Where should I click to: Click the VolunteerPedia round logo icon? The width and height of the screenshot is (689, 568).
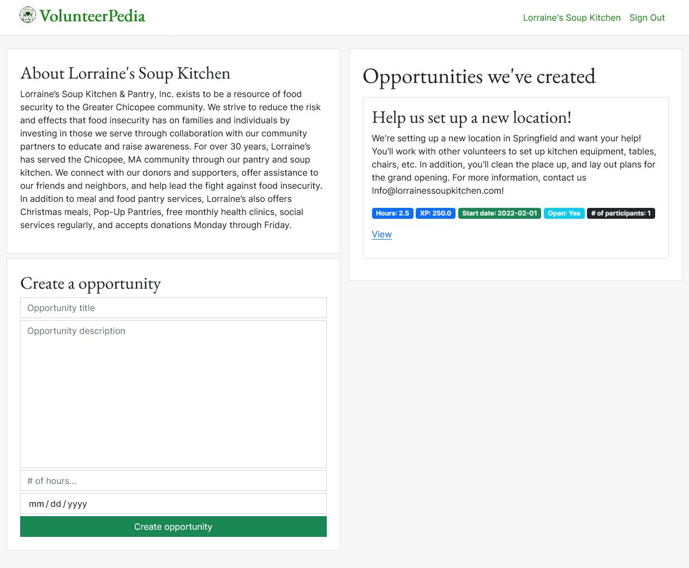(x=28, y=15)
